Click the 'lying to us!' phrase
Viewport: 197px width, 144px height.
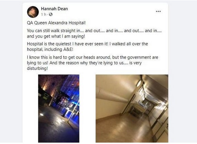click(38, 63)
